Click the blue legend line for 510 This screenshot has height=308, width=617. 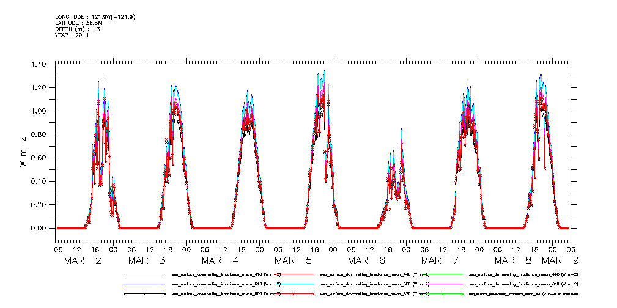pos(144,284)
